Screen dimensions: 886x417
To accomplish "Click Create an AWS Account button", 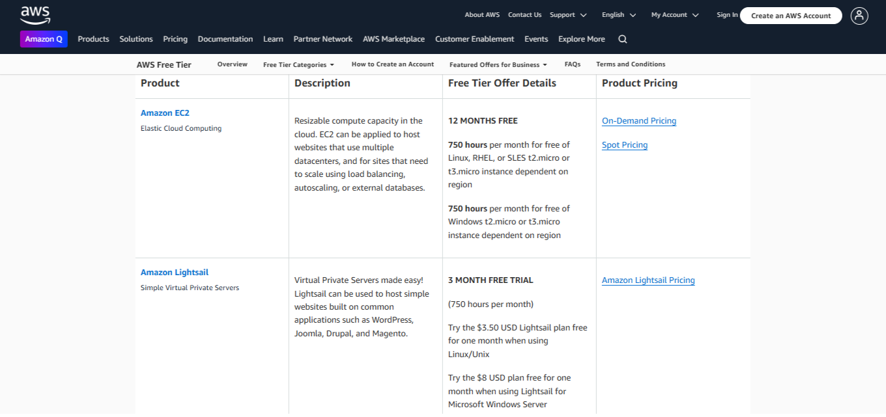I will pyautogui.click(x=791, y=16).
